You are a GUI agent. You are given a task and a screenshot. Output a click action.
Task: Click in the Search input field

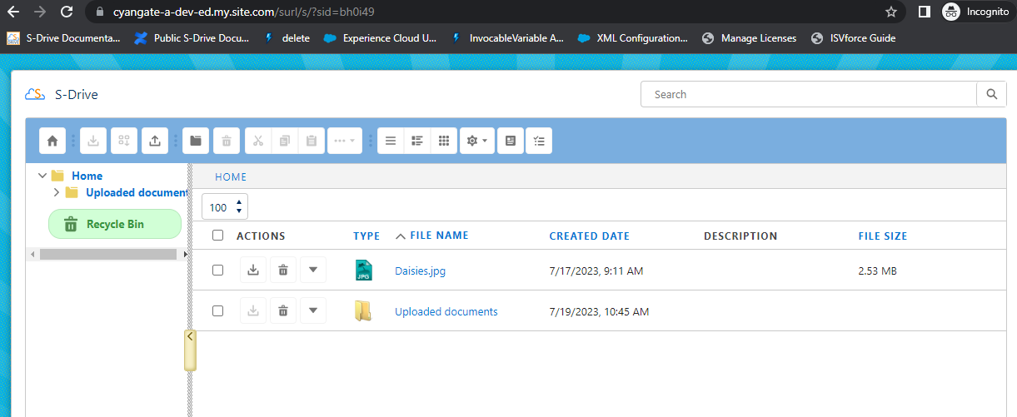pos(808,95)
